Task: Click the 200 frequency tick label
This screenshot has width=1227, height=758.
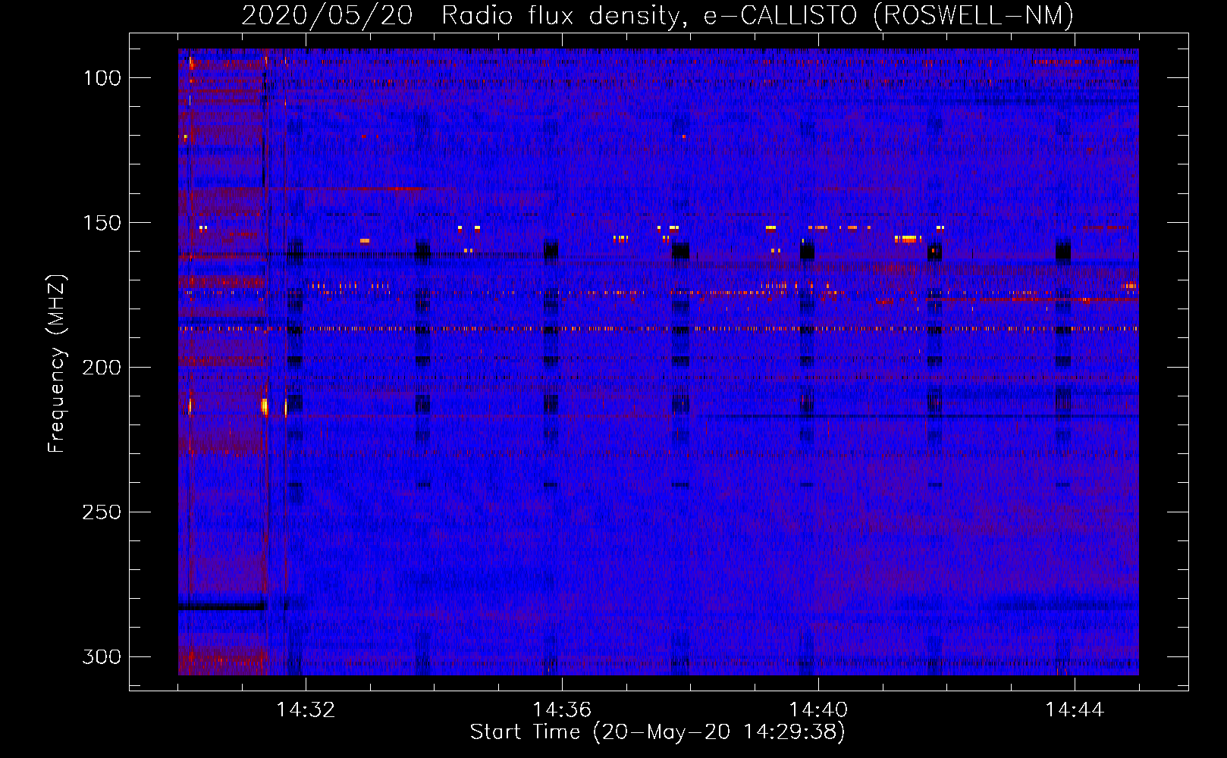Action: [102, 368]
